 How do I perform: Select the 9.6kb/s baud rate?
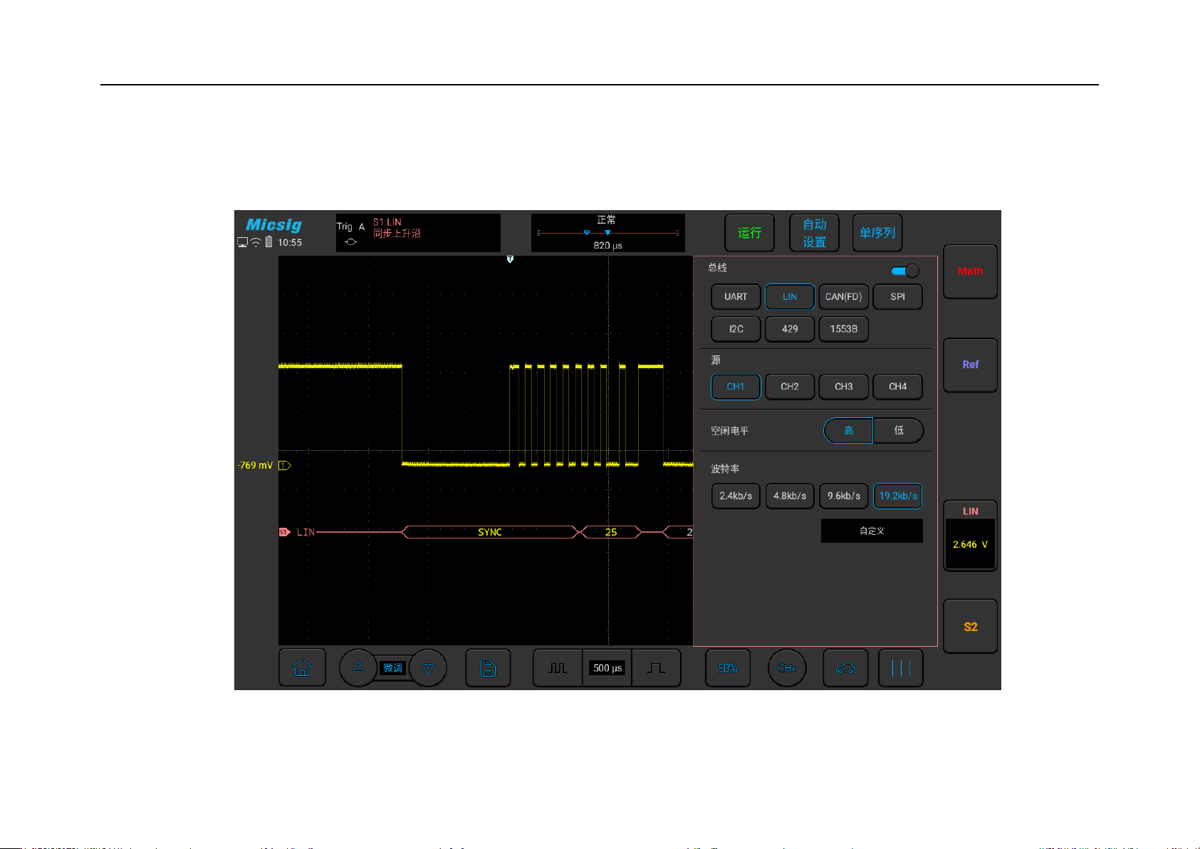coord(844,496)
